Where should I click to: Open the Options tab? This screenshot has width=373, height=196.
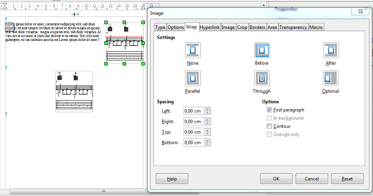click(x=175, y=27)
